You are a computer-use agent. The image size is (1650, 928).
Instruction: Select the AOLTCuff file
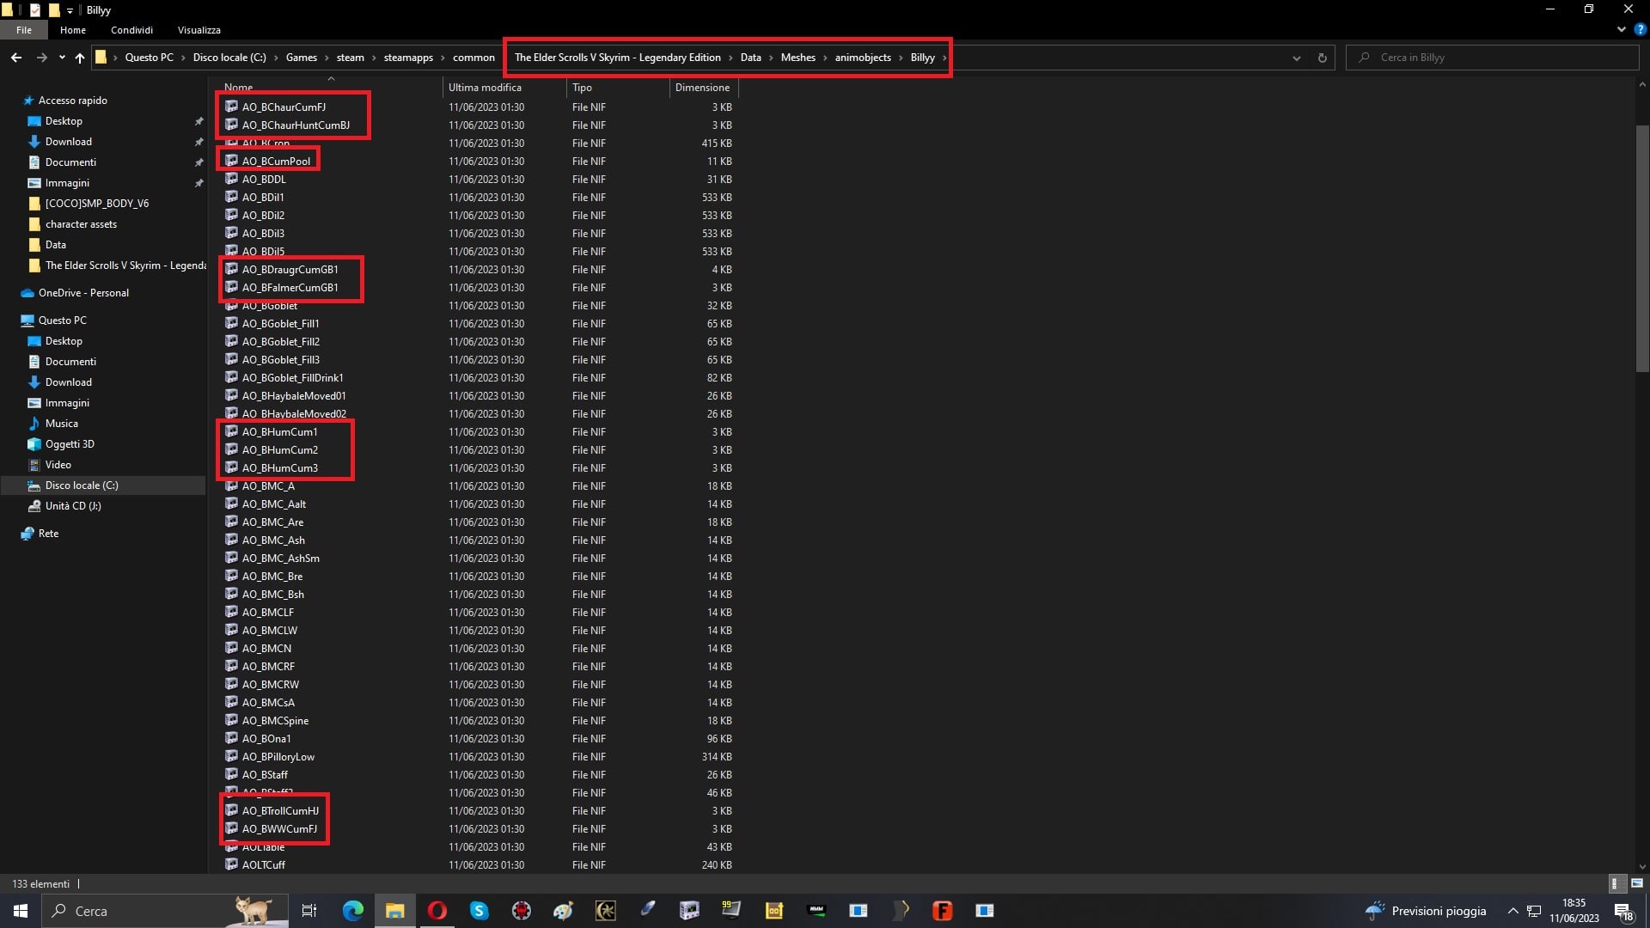263,864
